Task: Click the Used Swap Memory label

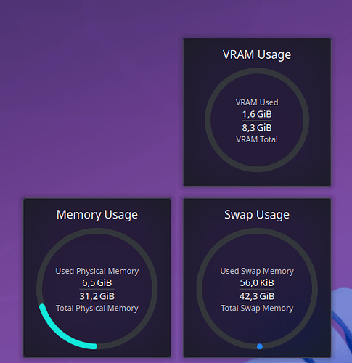Action: [257, 271]
